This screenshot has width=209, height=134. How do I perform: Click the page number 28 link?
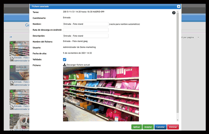(x=11, y=37)
